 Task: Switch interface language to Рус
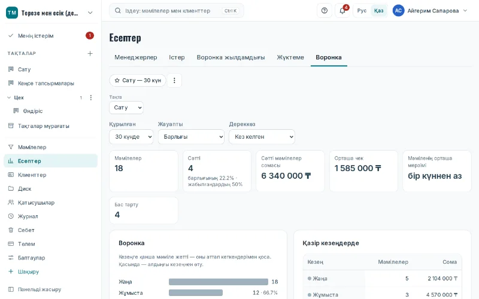(362, 11)
